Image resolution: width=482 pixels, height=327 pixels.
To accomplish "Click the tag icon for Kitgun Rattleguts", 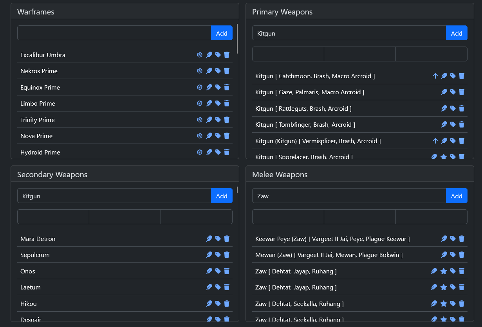I will [453, 109].
